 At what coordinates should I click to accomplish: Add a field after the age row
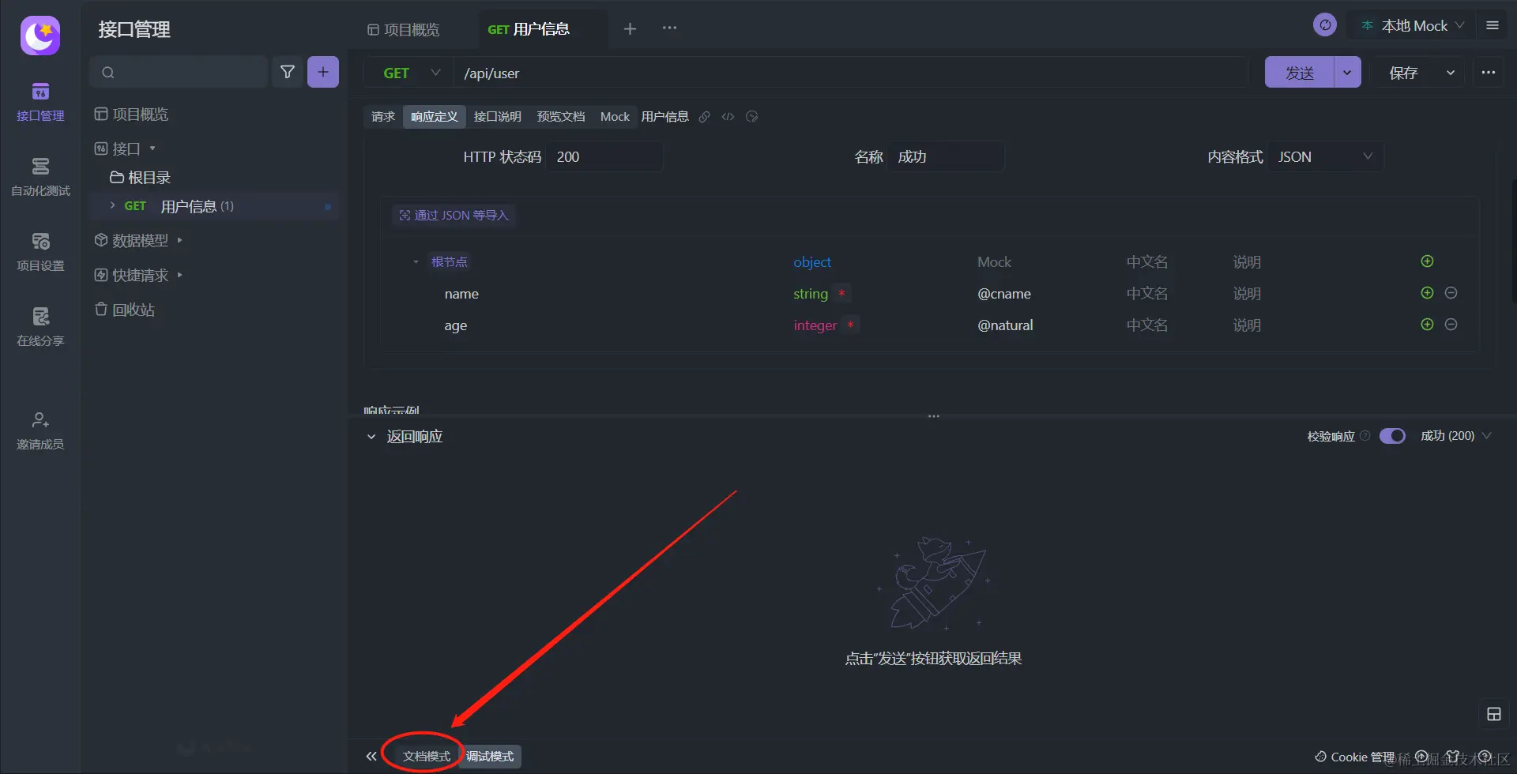pos(1427,325)
